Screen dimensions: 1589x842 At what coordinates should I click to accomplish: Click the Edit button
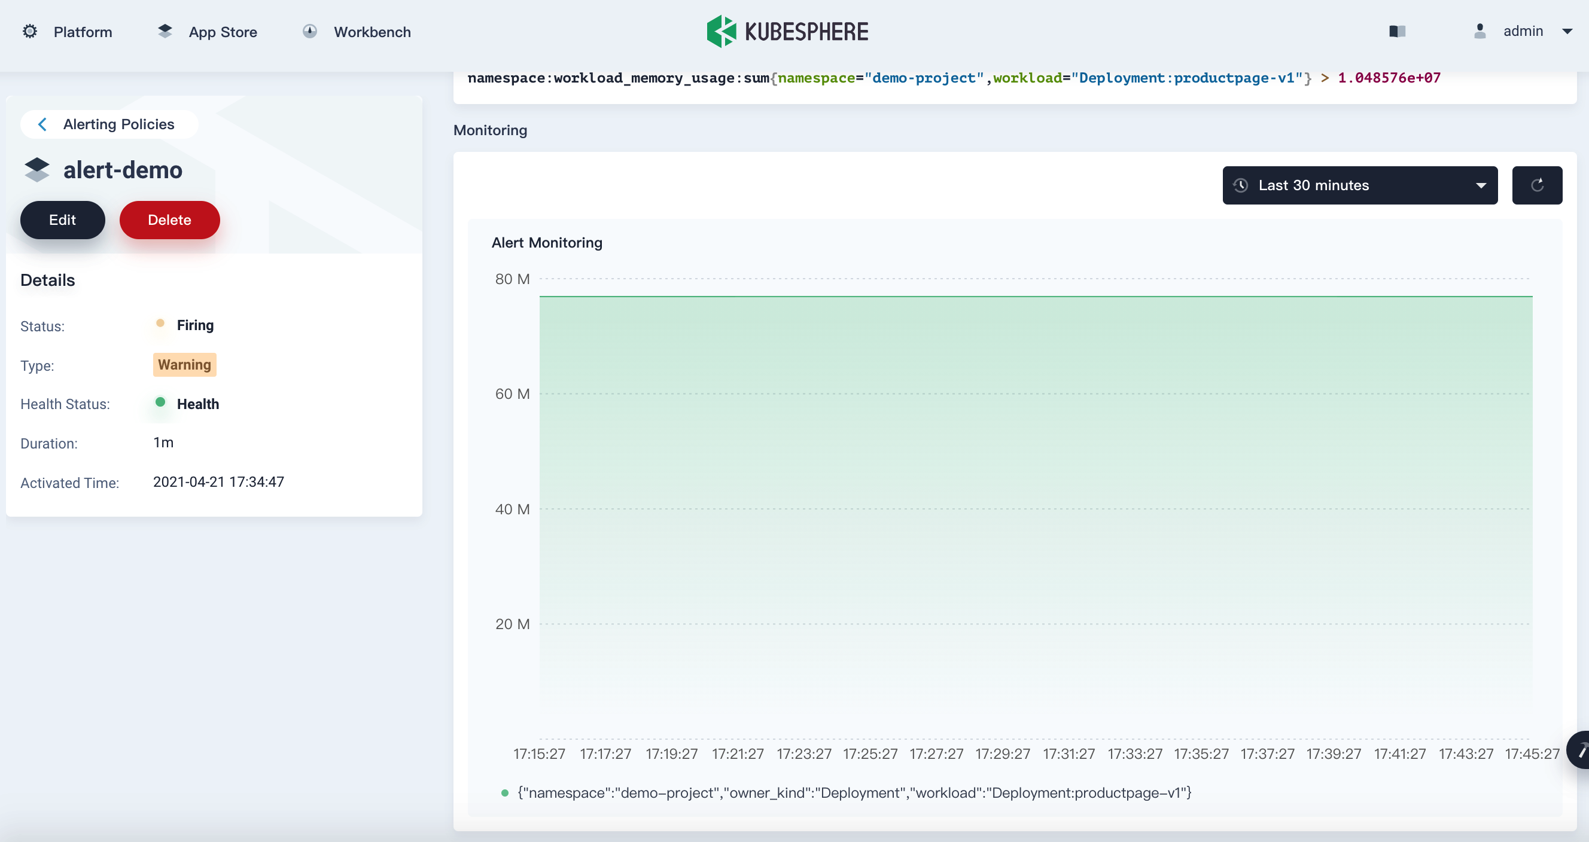62,219
